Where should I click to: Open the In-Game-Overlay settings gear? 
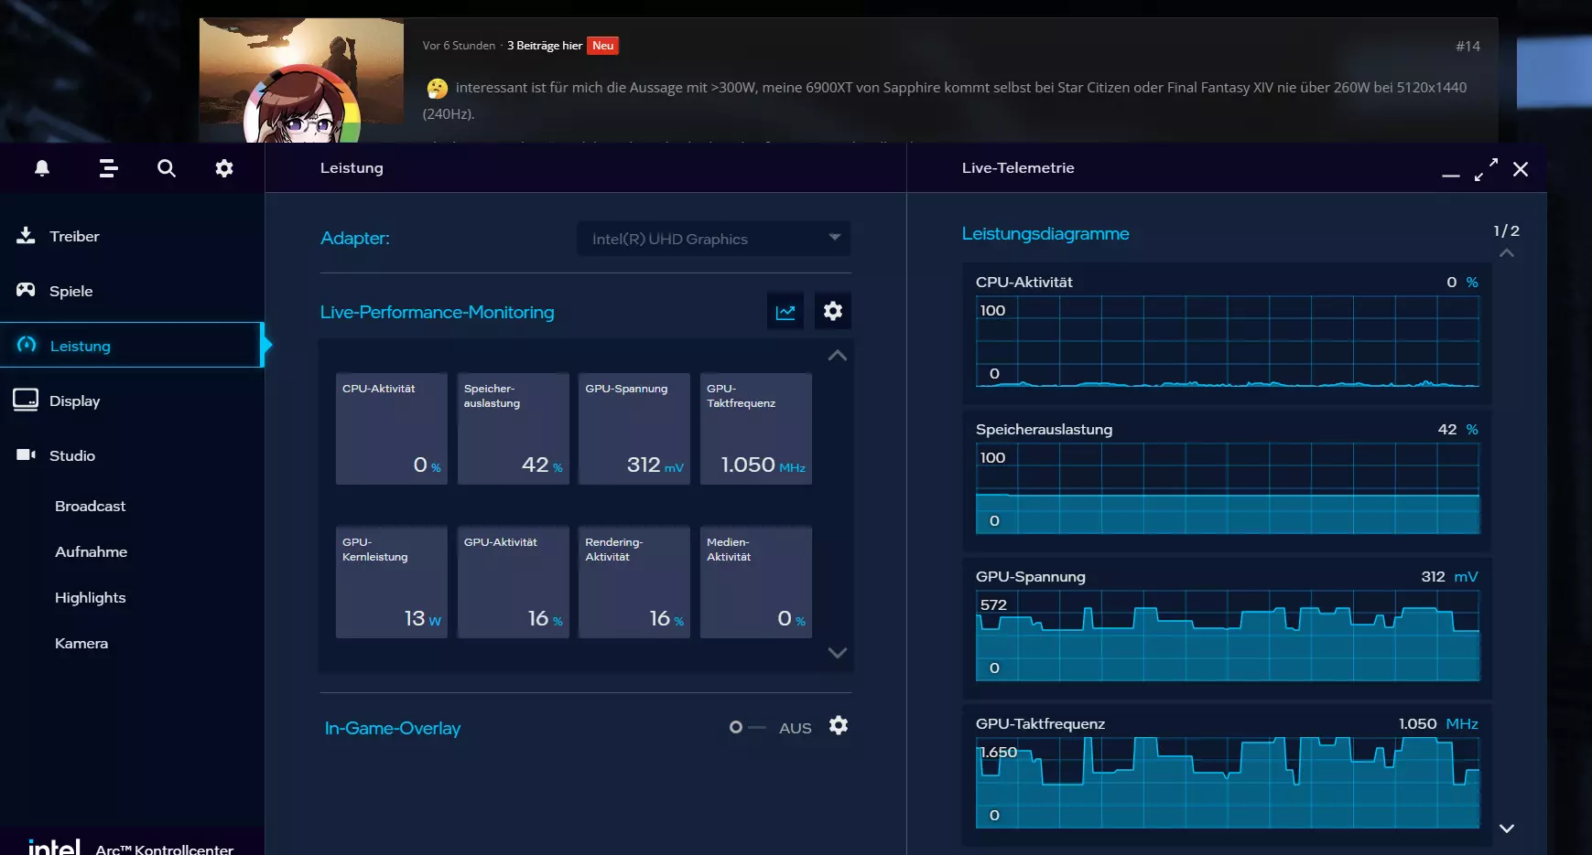pyautogui.click(x=839, y=725)
